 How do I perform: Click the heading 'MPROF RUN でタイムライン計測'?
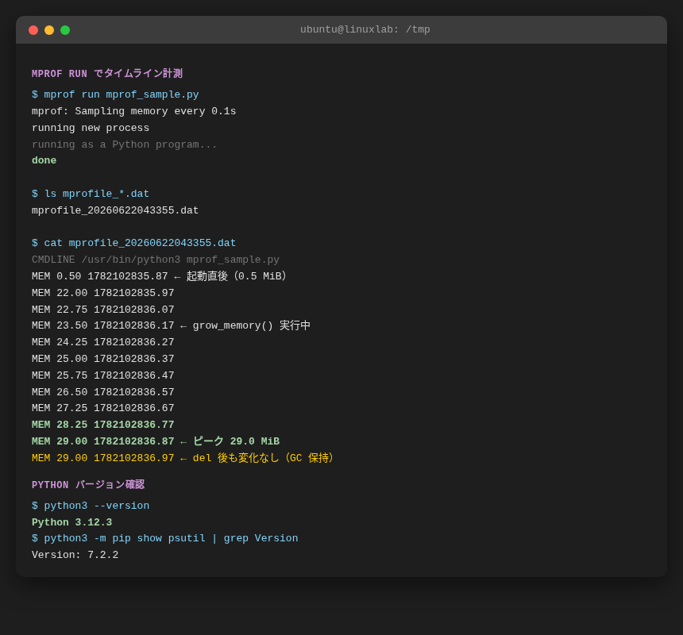[x=107, y=74]
